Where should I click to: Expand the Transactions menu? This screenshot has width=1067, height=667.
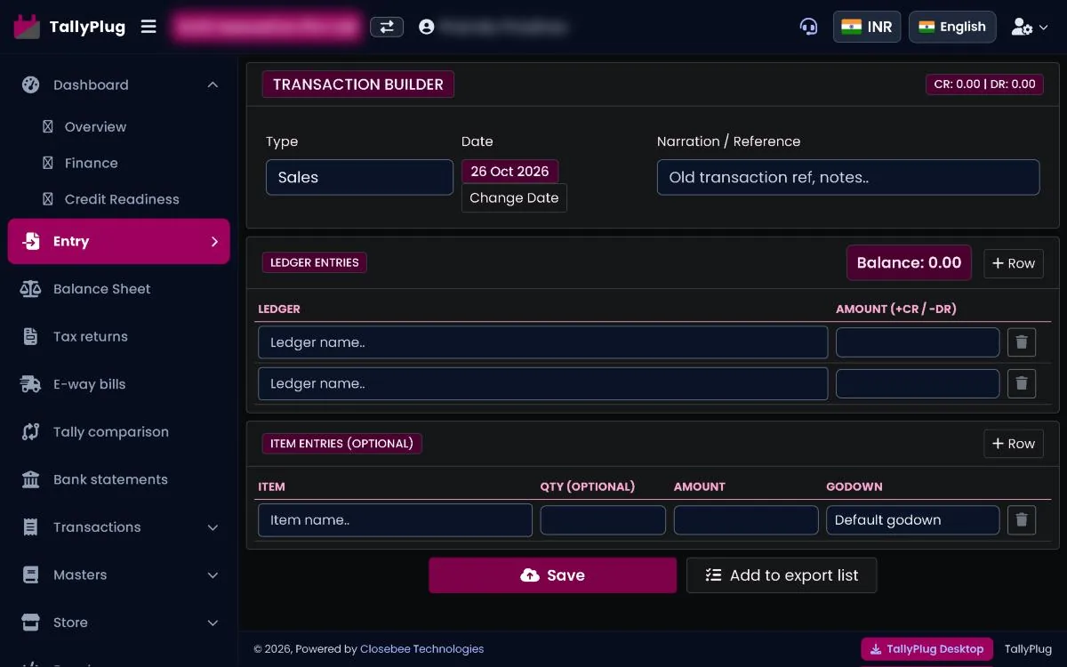118,526
